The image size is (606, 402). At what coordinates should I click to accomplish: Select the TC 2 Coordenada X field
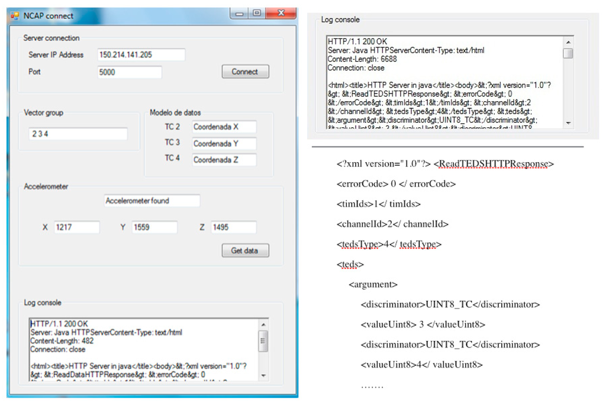point(224,127)
